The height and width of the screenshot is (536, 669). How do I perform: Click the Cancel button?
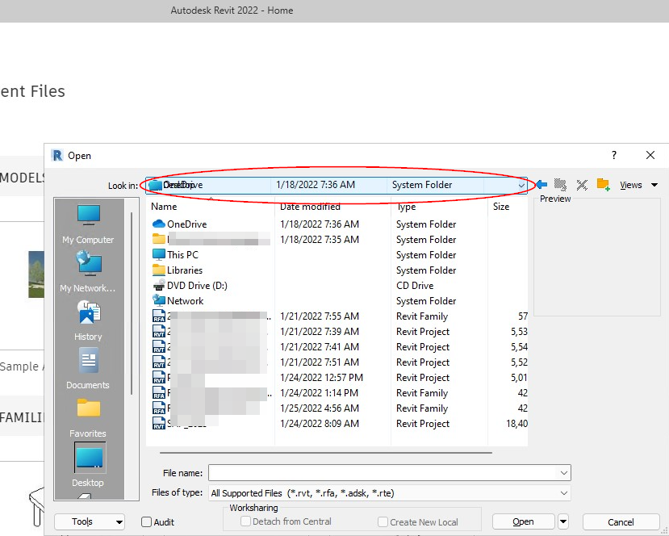[621, 521]
